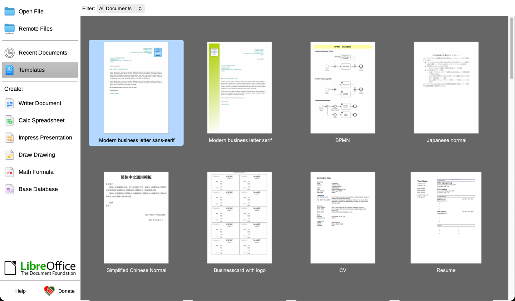The height and width of the screenshot is (301, 515).
Task: Open the All Documents filter dropdown
Action: pyautogui.click(x=120, y=8)
